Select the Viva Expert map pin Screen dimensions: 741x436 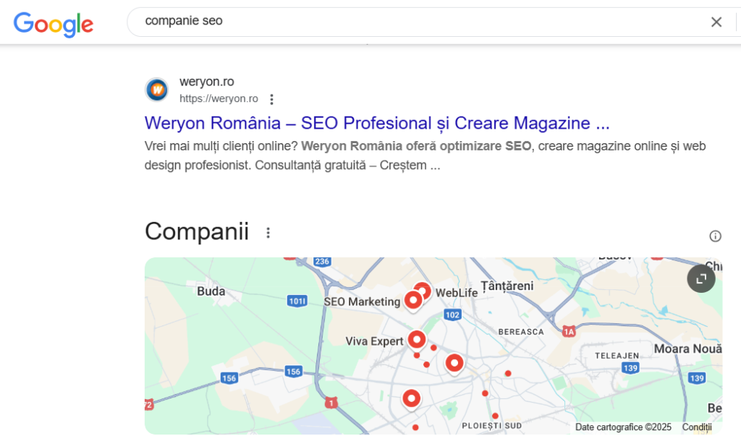(x=417, y=338)
